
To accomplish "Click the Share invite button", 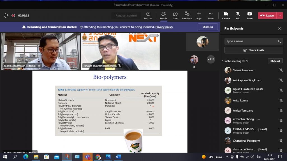I will (254, 50).
